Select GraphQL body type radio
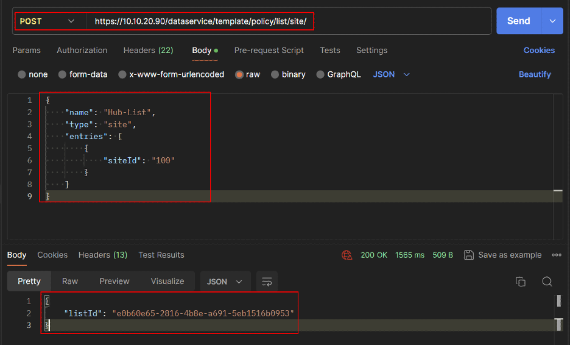 [x=320, y=74]
